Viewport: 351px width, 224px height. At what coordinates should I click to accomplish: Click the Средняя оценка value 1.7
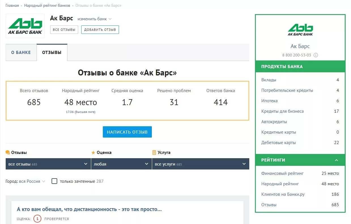point(127,102)
